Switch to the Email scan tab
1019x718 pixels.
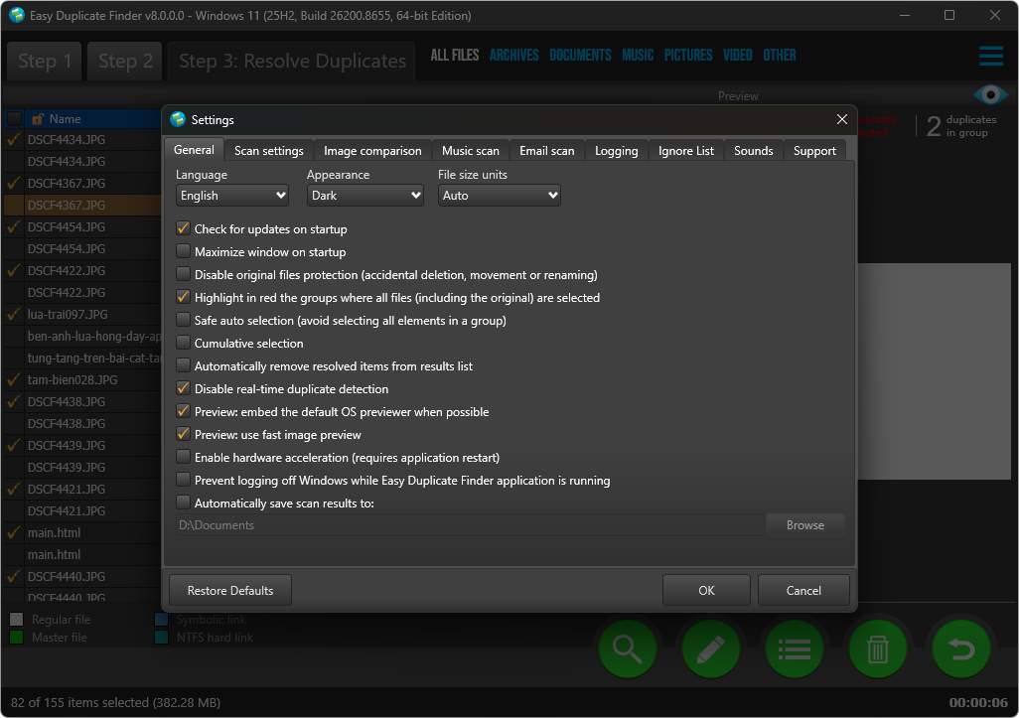[547, 151]
